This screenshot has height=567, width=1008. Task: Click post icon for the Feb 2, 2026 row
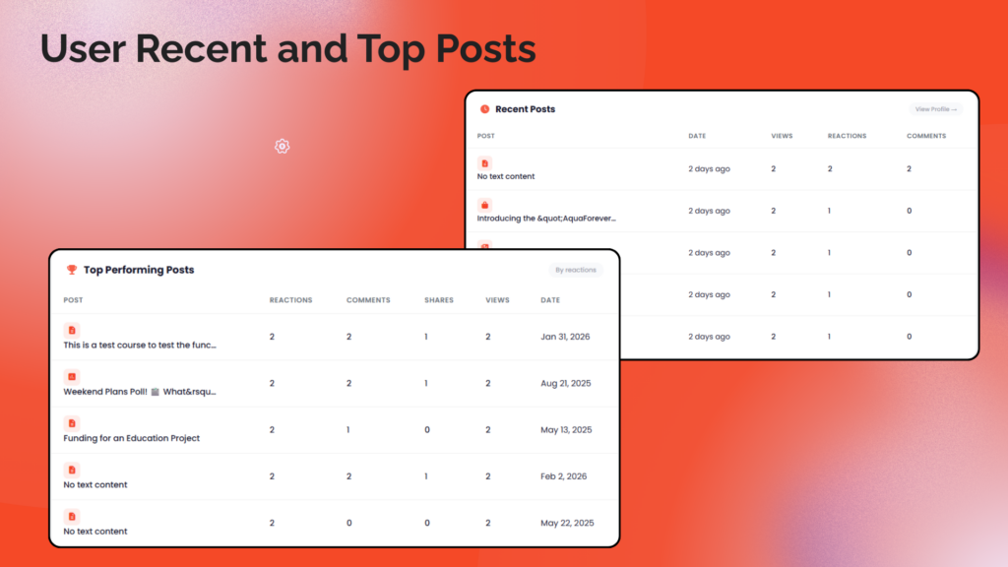coord(71,470)
